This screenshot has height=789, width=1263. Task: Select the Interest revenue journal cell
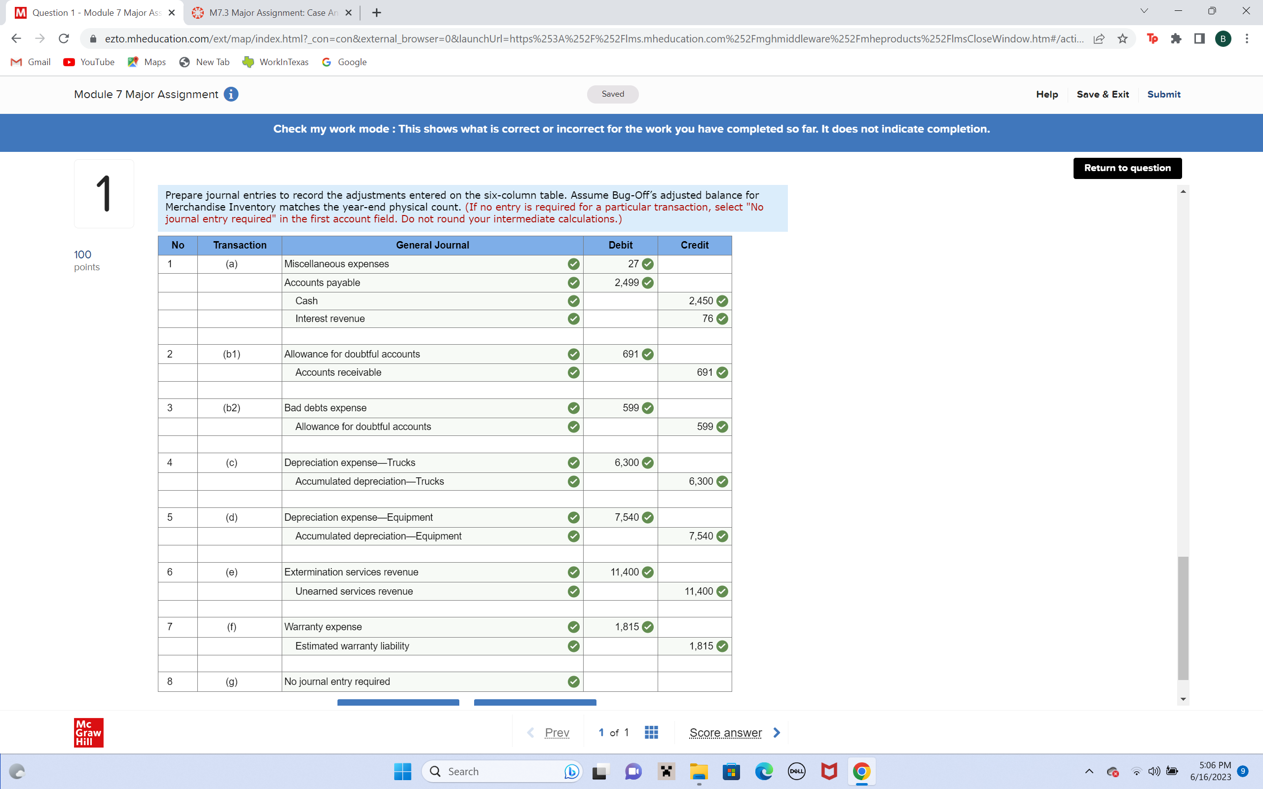click(x=432, y=319)
